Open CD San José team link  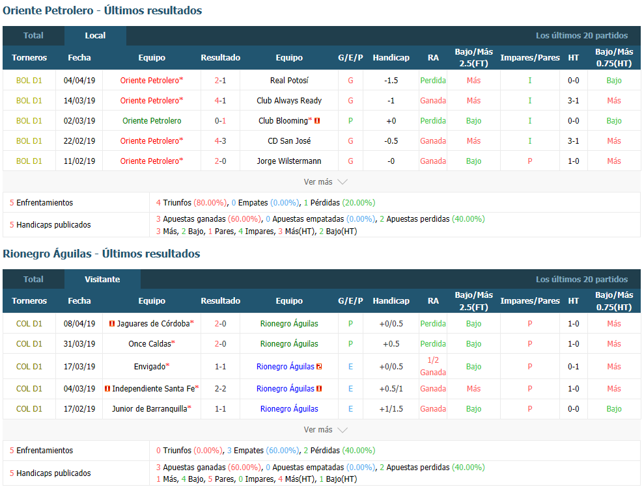[x=289, y=140]
